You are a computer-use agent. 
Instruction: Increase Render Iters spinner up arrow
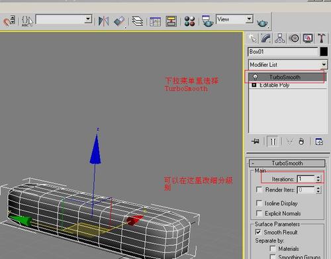point(318,188)
